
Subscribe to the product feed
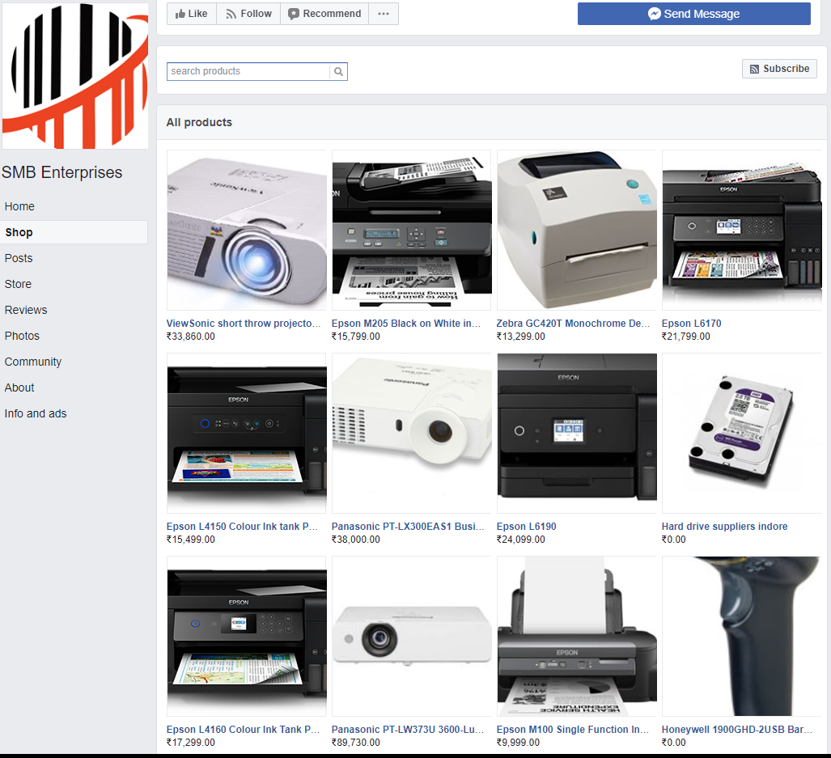coord(779,69)
